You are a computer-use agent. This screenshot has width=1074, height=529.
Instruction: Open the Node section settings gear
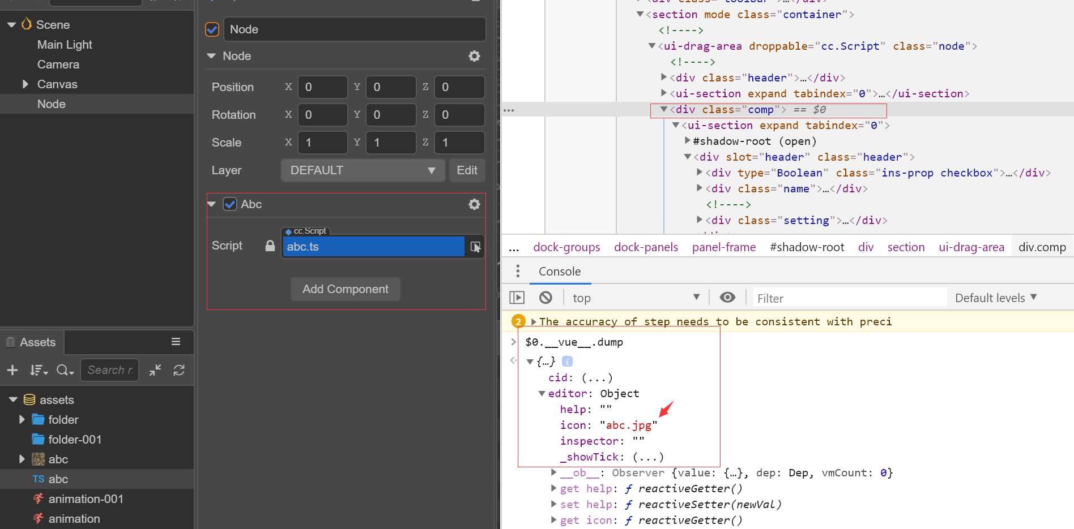[474, 56]
